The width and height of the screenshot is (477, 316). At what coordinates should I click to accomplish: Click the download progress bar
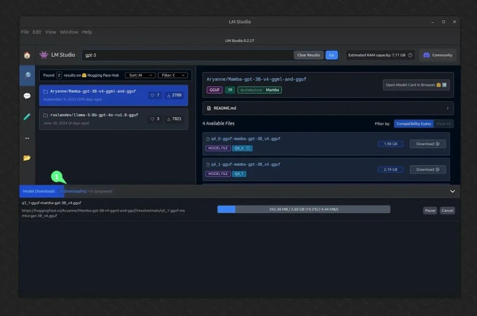click(x=303, y=209)
